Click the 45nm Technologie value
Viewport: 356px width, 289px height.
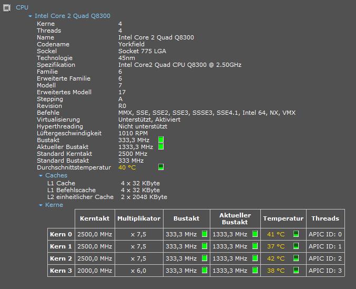pyautogui.click(x=126, y=58)
